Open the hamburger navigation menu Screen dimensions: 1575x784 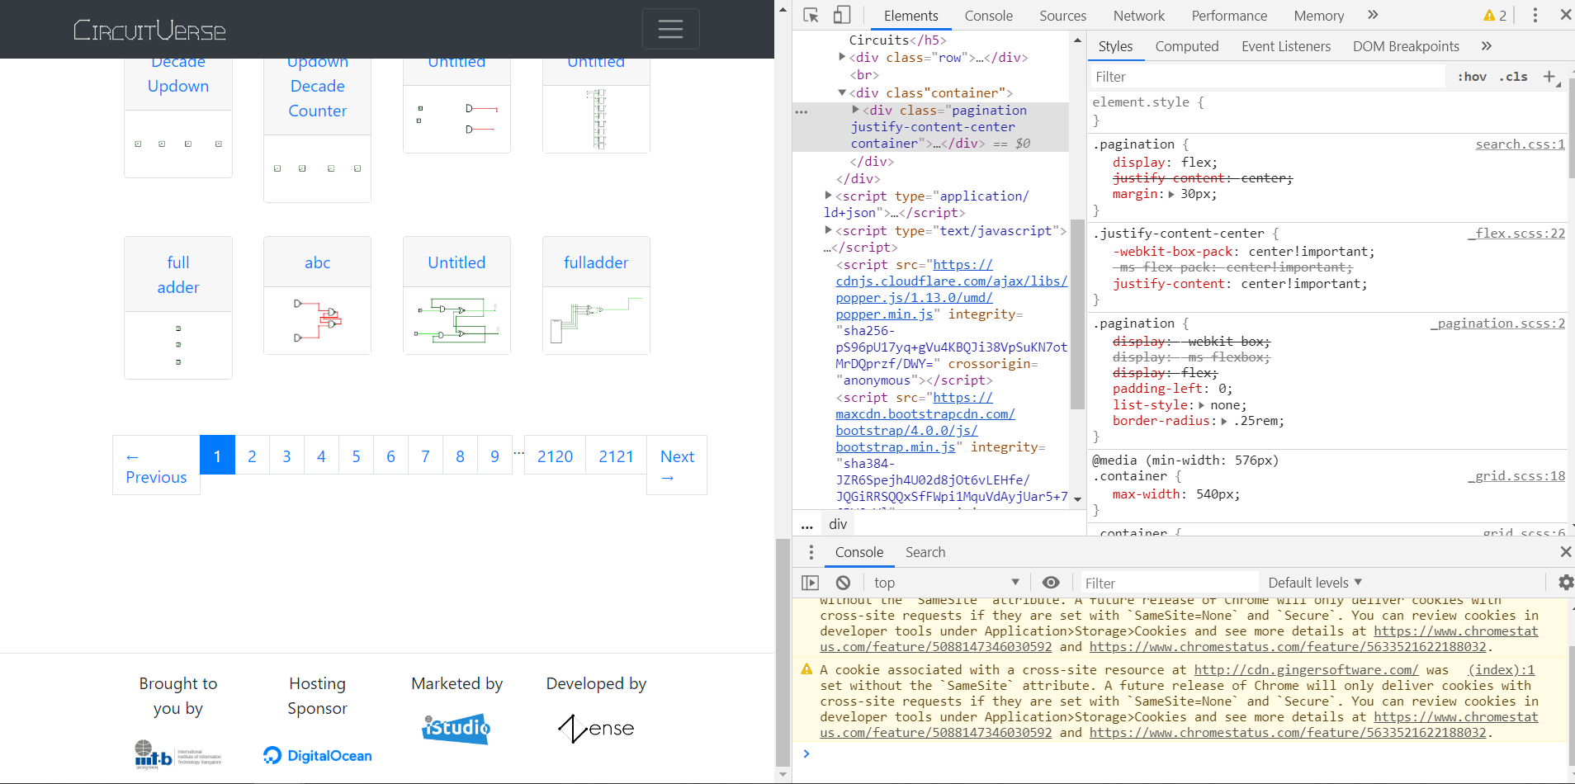[670, 29]
